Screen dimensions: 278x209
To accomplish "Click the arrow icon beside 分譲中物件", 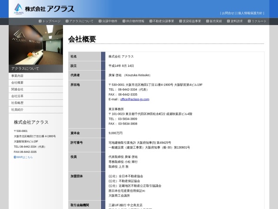I will point(100,21).
